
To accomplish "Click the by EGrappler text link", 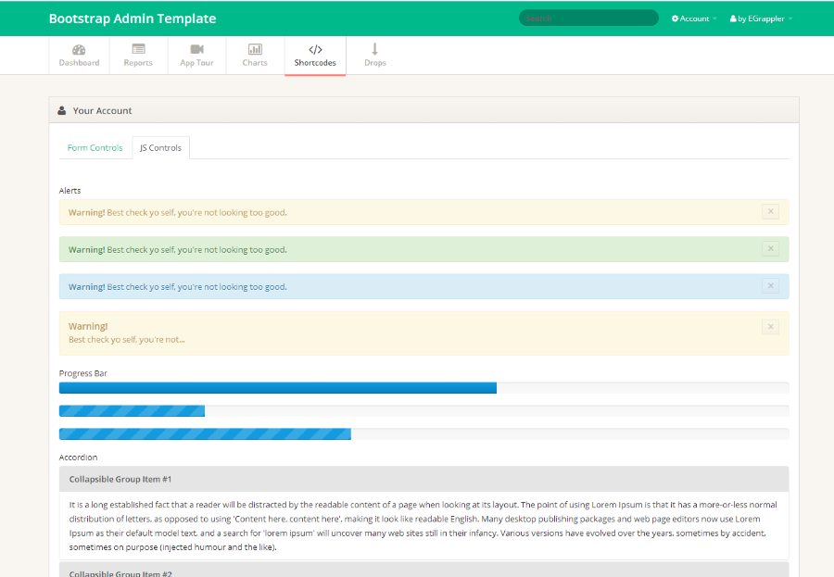I will (x=761, y=19).
